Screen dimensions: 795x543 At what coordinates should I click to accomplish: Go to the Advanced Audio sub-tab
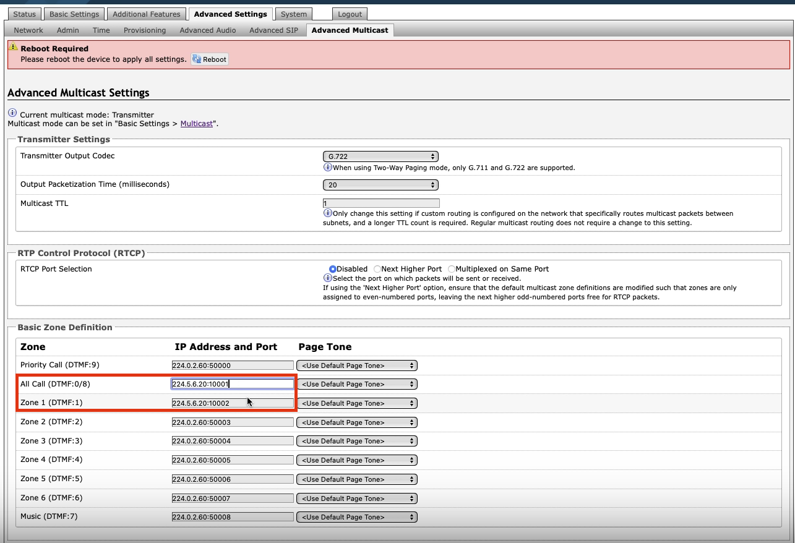(x=208, y=30)
